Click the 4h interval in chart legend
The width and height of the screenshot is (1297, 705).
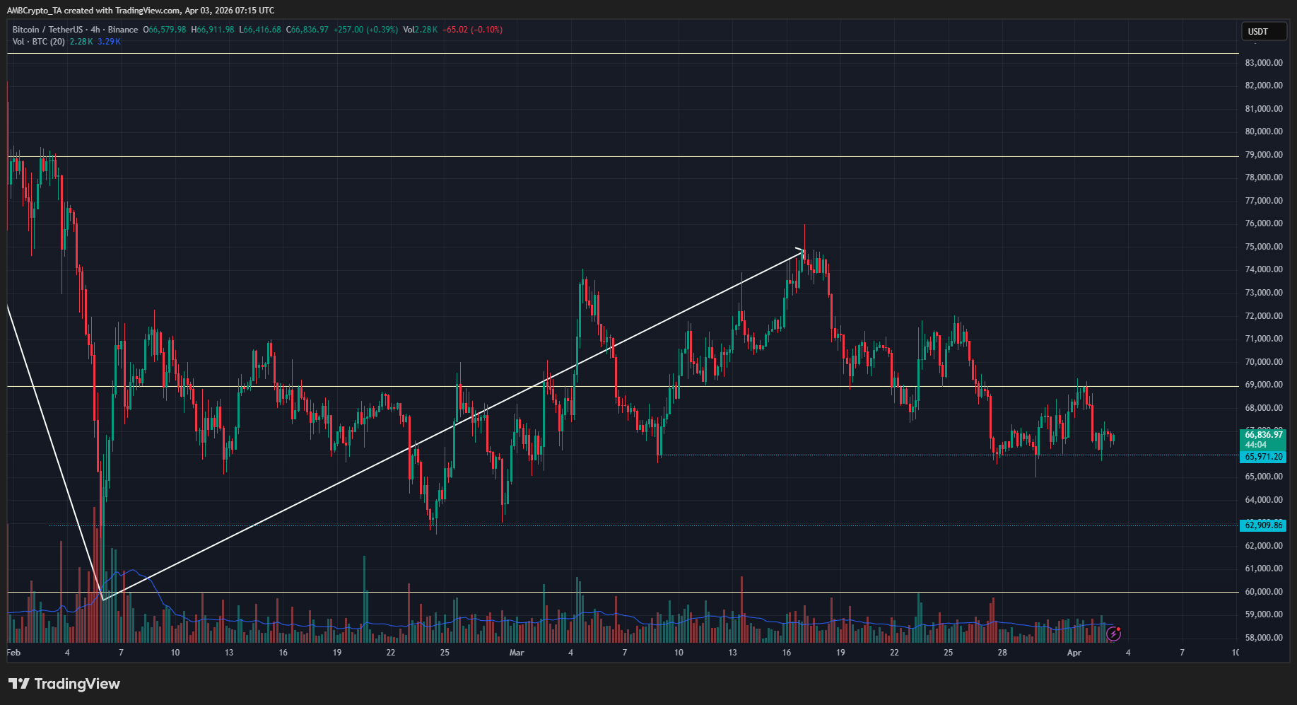95,30
